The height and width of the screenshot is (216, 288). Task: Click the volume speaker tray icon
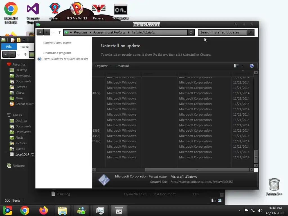point(260,211)
